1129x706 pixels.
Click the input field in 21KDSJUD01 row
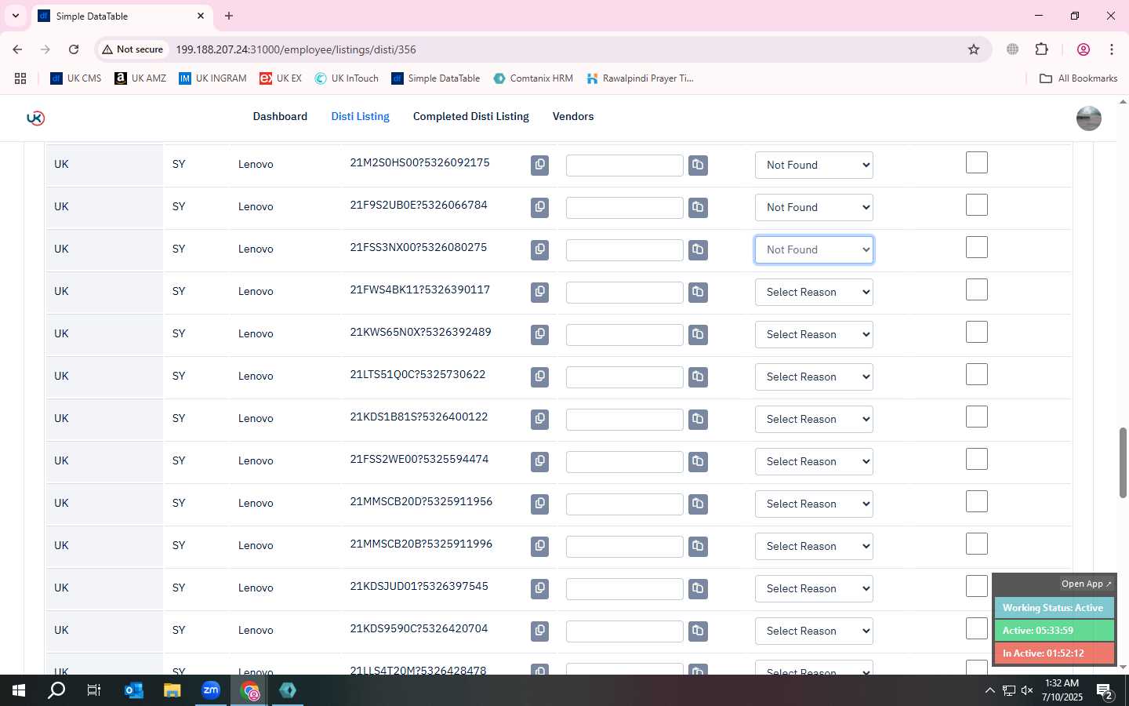[x=625, y=589]
